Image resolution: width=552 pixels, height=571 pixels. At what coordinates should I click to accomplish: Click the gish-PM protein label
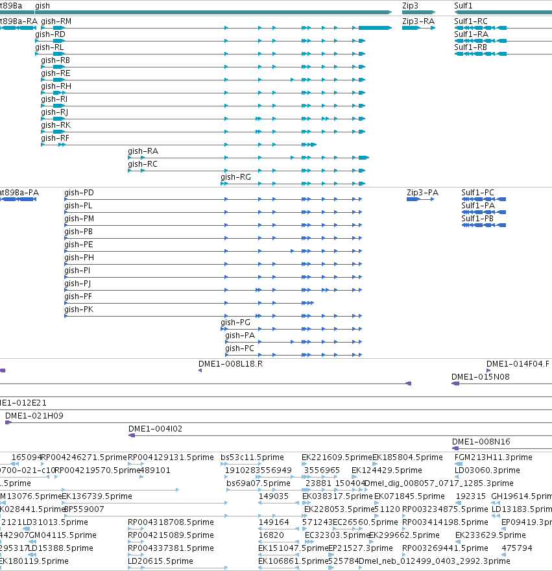point(79,219)
